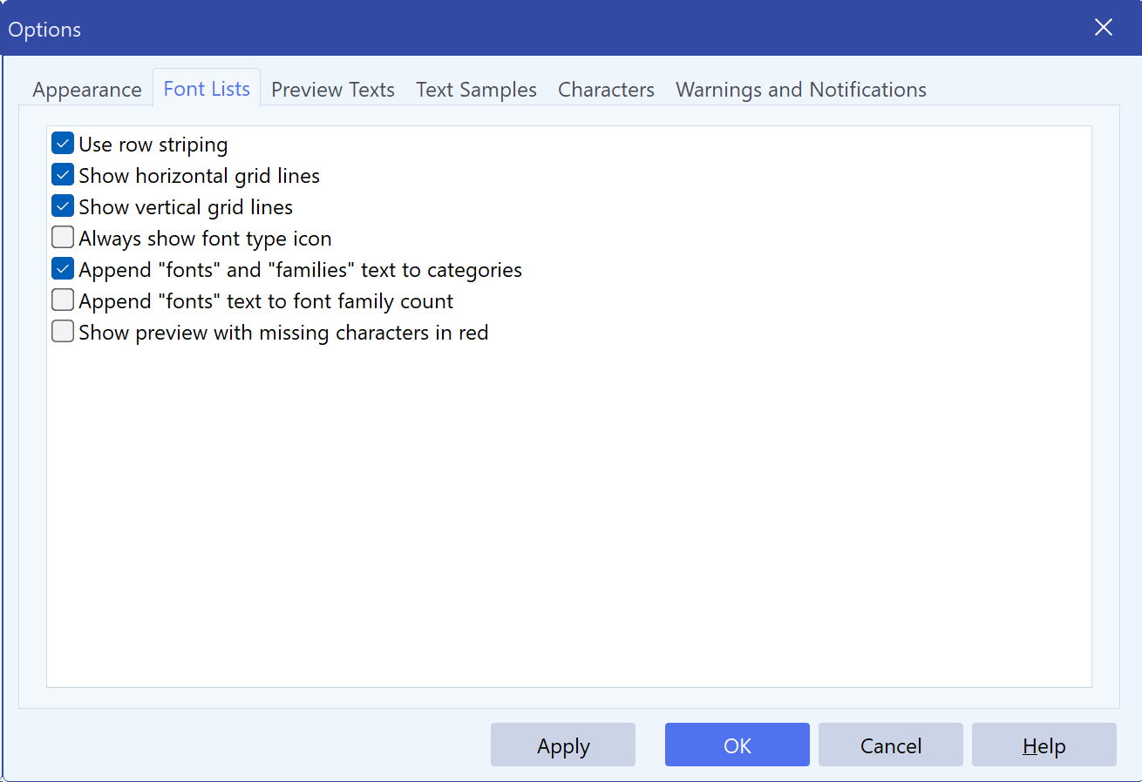
Task: Select the Font Lists tab
Action: (x=207, y=89)
